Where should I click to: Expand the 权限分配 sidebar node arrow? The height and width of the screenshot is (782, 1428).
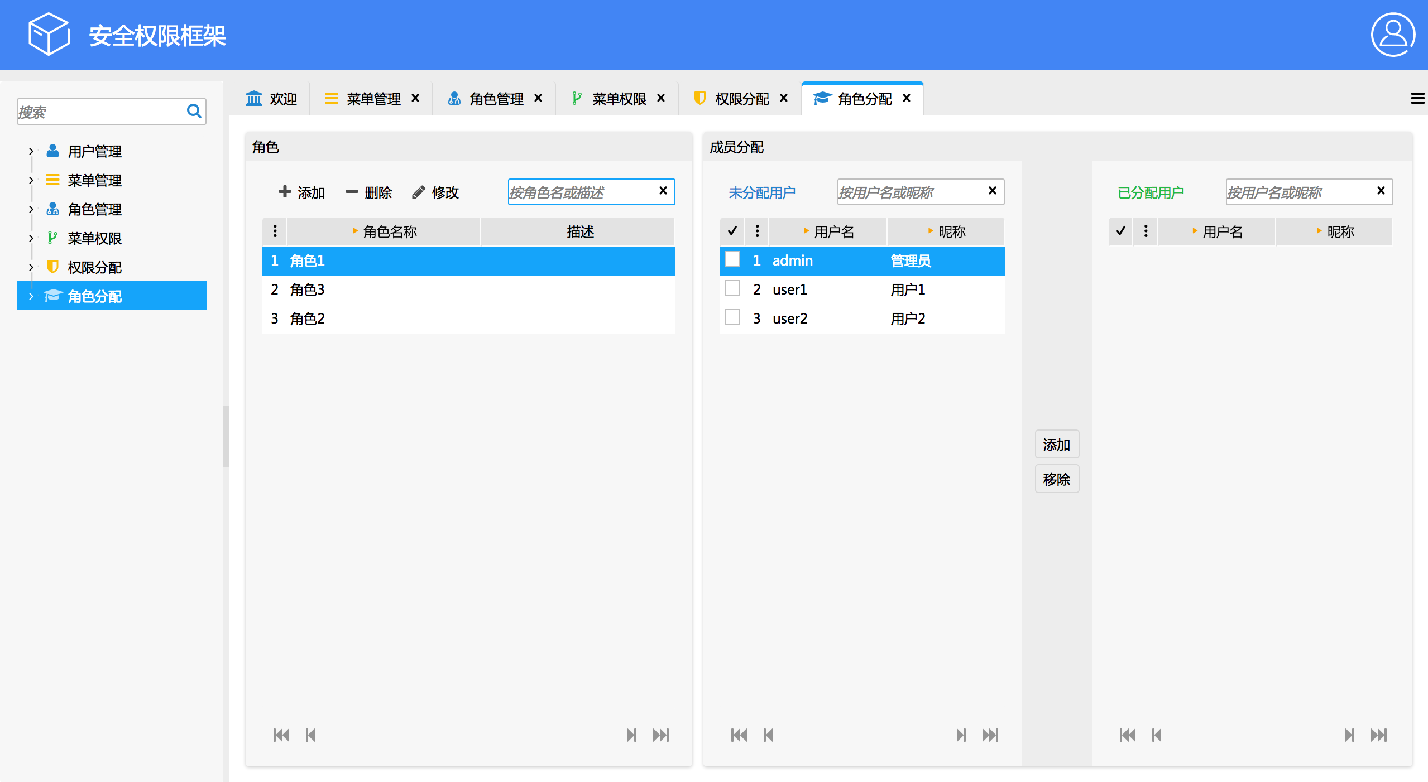(31, 267)
